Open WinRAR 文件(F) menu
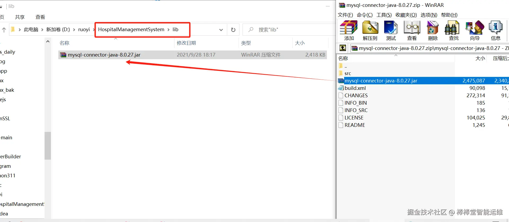Screen dimensions: 509x222 [x=345, y=15]
